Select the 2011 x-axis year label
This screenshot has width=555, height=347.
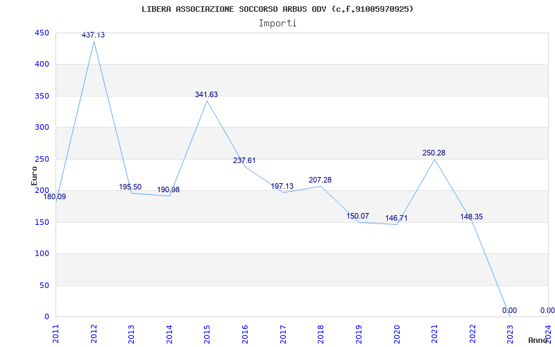56,332
